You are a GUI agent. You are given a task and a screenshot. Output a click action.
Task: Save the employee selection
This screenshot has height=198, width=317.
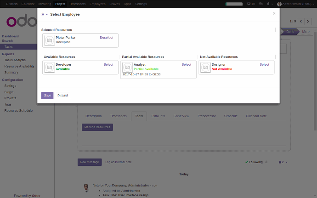point(47,96)
